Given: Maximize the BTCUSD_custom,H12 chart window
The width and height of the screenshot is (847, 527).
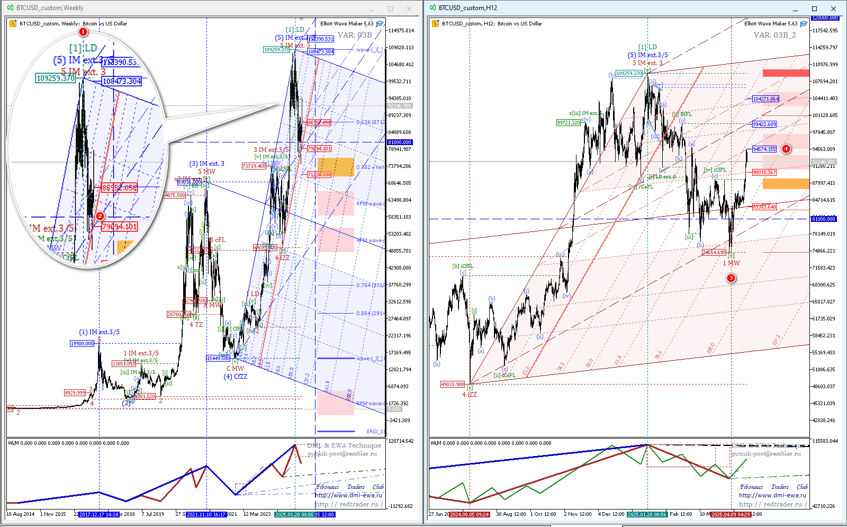Looking at the screenshot, I should coord(814,8).
